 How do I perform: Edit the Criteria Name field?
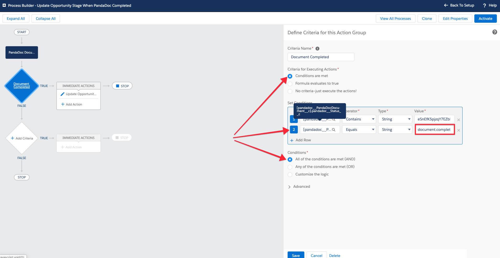coord(321,57)
